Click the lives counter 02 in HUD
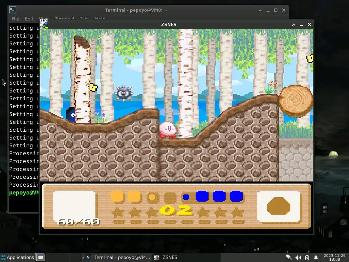Image resolution: width=349 pixels, height=262 pixels. tap(176, 210)
